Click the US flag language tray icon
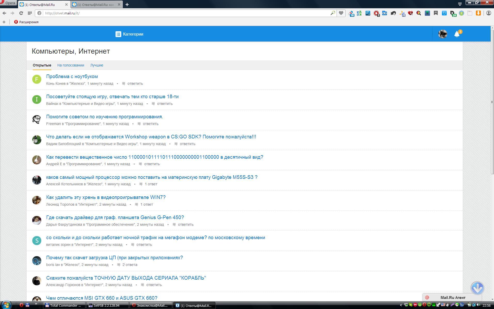Screen dimensions: 494x309 point(443,305)
